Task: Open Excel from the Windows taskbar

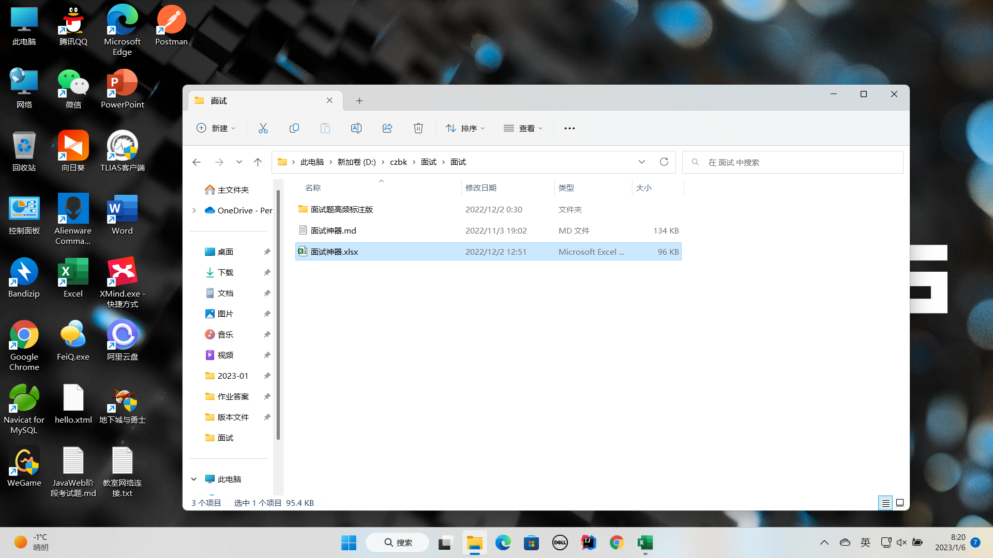Action: point(645,542)
